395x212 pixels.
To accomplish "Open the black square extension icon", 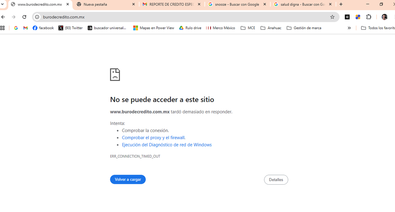I will [x=347, y=17].
